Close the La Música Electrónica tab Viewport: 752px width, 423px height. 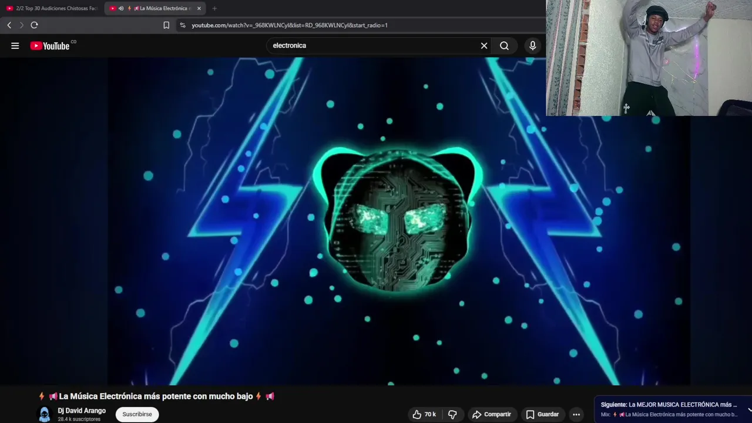point(199,8)
